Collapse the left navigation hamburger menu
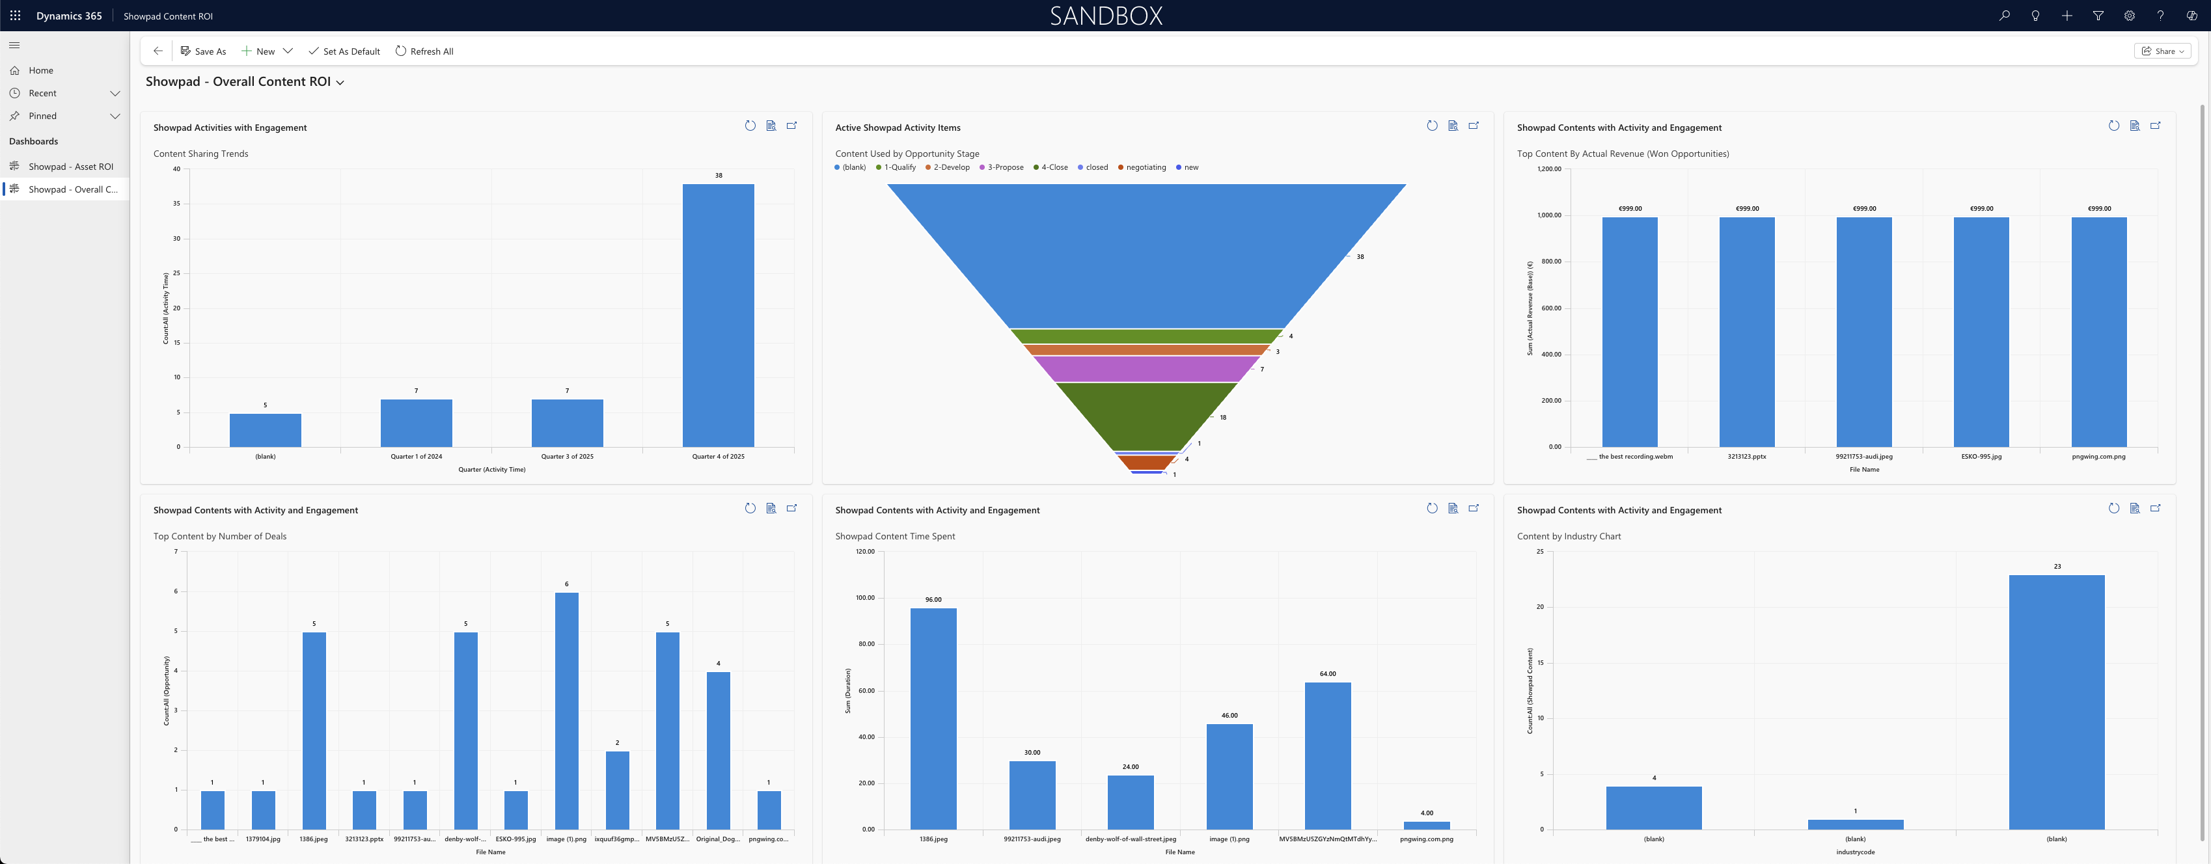Viewport: 2211px width, 864px height. (14, 46)
